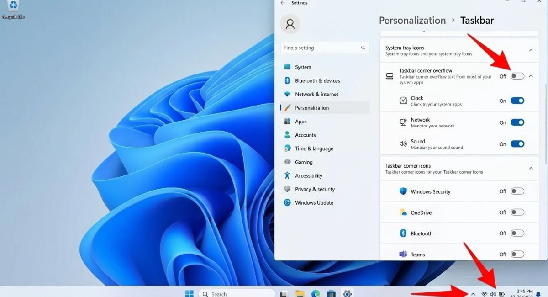
Task: Click the 'OneDrive' row label
Action: 421,213
